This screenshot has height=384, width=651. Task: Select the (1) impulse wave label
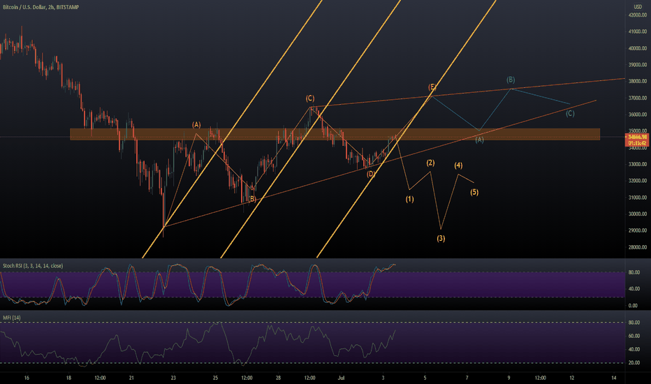click(x=410, y=199)
